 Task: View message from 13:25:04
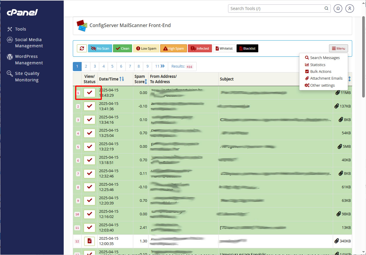click(x=90, y=133)
